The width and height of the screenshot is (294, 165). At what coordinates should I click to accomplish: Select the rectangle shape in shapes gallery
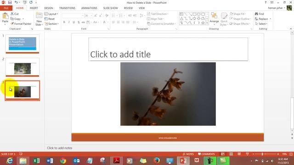(x=194, y=14)
